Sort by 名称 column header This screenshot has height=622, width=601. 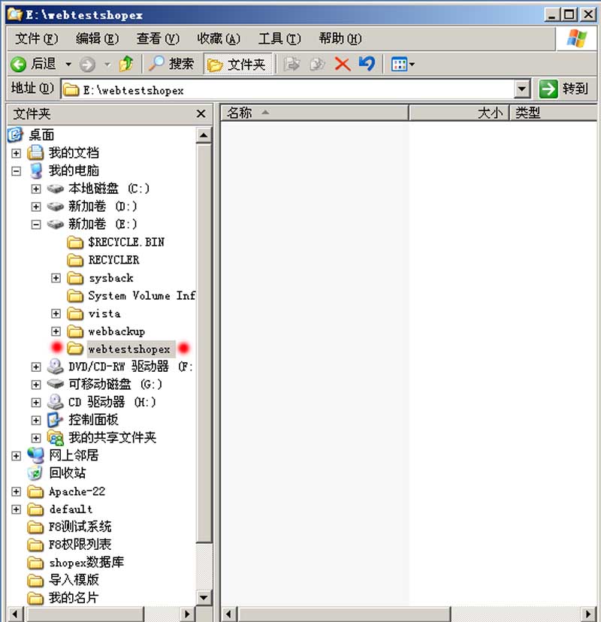(315, 113)
